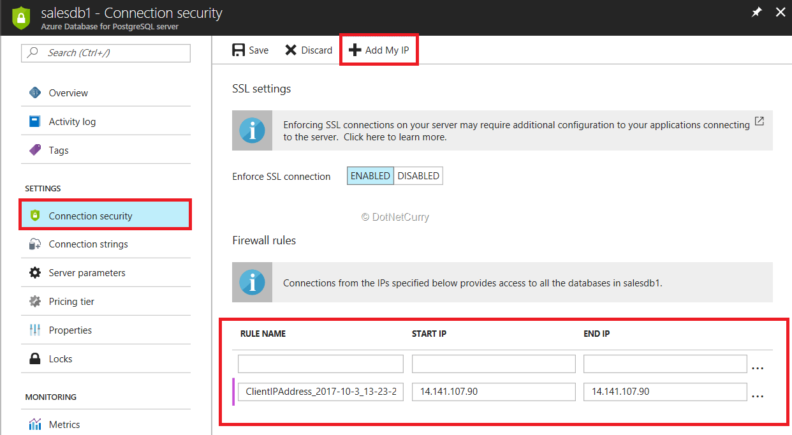Edit Start IP 14.141.107.90 field
The width and height of the screenshot is (792, 435).
[494, 392]
